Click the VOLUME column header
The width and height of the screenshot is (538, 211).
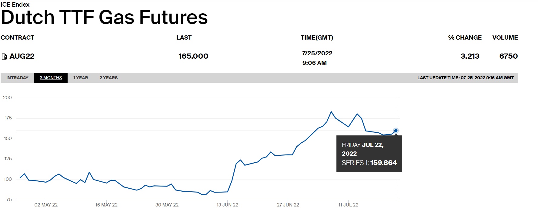(505, 37)
